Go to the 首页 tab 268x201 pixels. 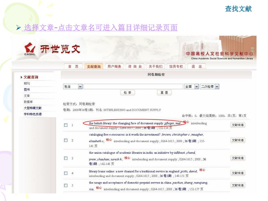pos(73,66)
